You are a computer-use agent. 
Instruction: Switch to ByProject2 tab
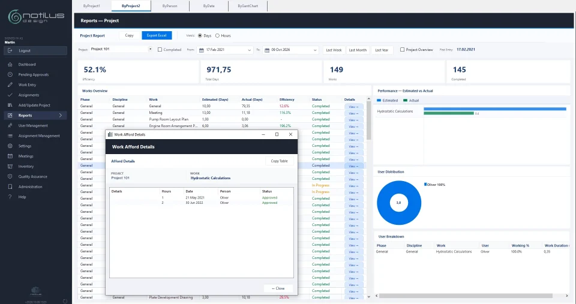[x=131, y=6]
